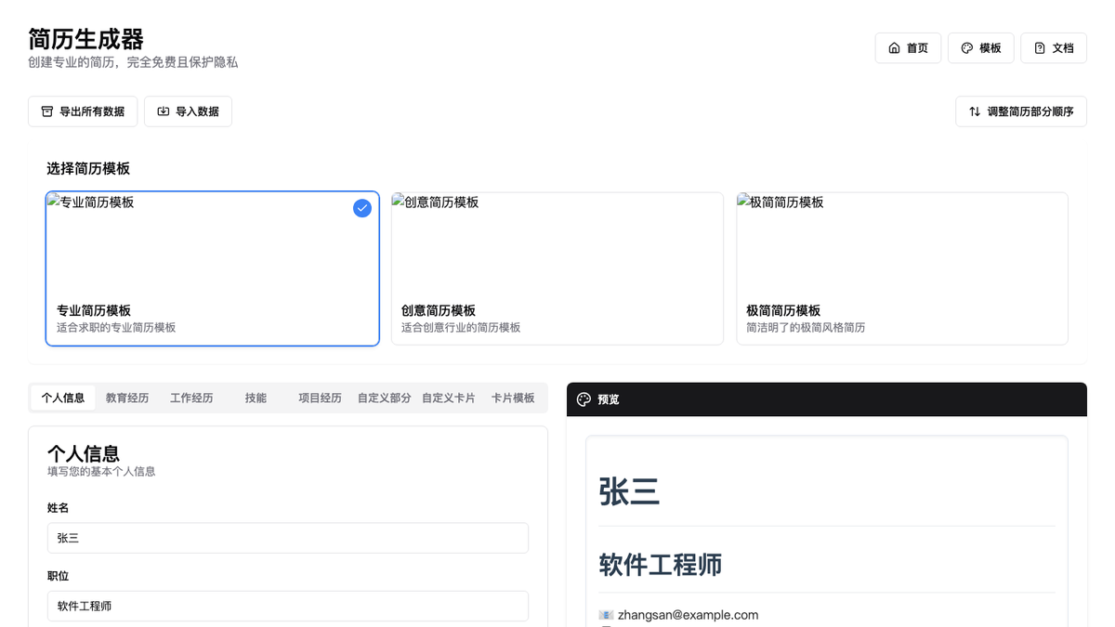The width and height of the screenshot is (1115, 627).
Task: Switch to the 教育经历 tab
Action: pyautogui.click(x=127, y=398)
